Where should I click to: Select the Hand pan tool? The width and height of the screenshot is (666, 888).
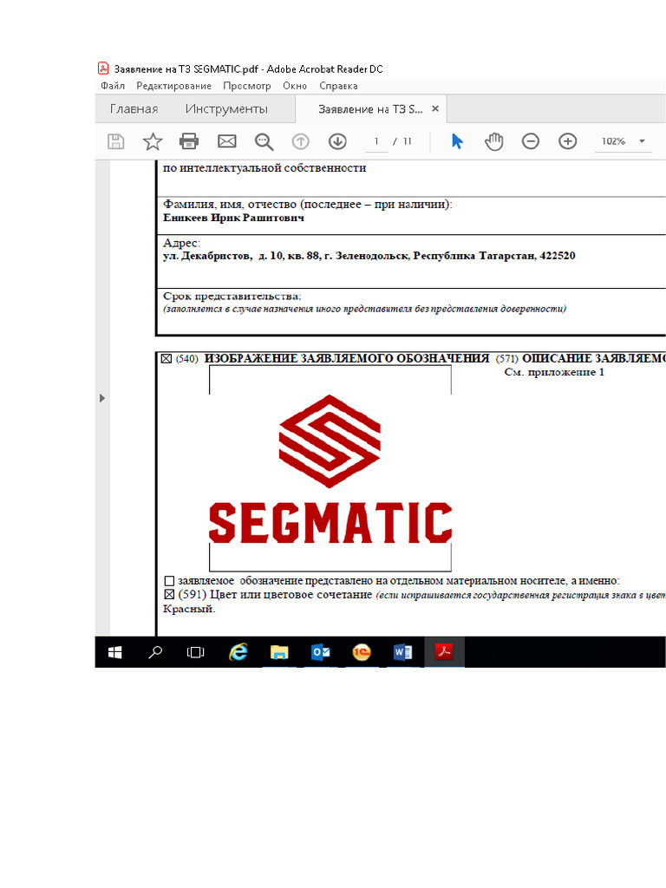494,141
